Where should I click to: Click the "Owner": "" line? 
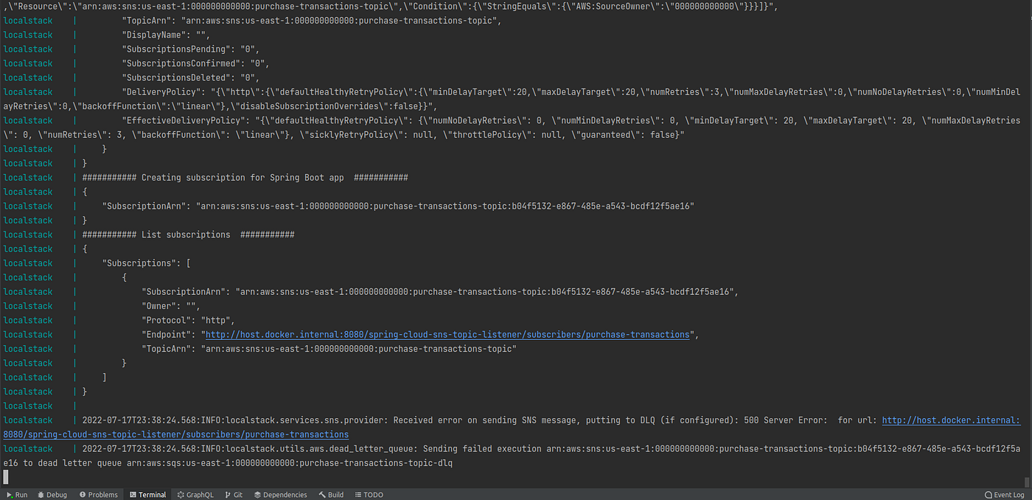pos(171,306)
